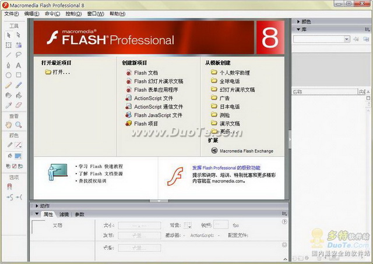The image size is (373, 264).
Task: Select the Pen tool
Action: (9, 65)
